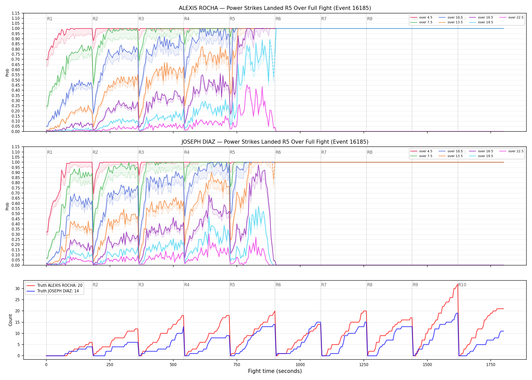Click green 'over 7.5' line swatch in Diaz legend

[x=414, y=156]
